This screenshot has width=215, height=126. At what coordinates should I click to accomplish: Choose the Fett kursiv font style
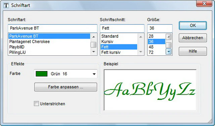pos(119,52)
